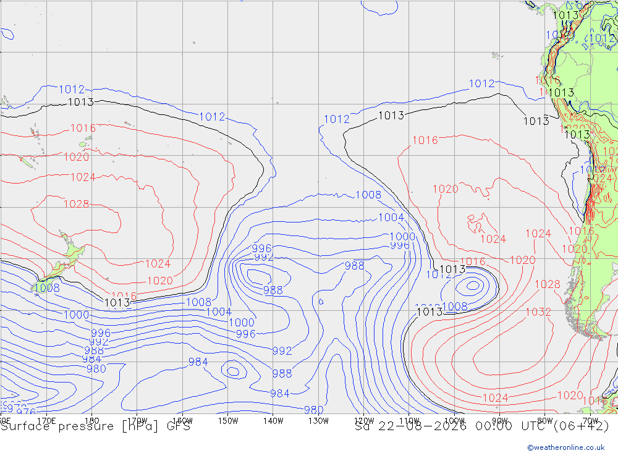Click the 1028 isobar label north of New Zealand
The height and width of the screenshot is (453, 618).
click(77, 204)
